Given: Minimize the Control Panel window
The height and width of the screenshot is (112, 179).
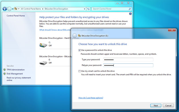Looking at the screenshot, I should [x=118, y=3].
